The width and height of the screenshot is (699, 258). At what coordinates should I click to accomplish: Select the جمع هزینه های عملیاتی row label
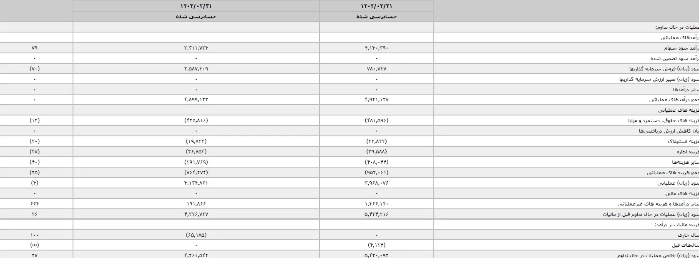click(672, 173)
